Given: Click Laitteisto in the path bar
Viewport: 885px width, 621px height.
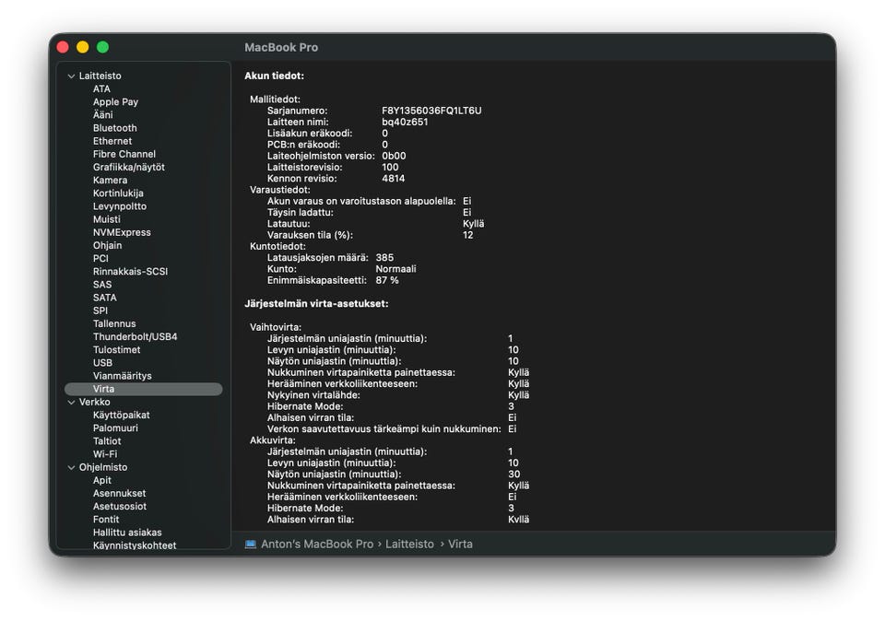Looking at the screenshot, I should (409, 545).
